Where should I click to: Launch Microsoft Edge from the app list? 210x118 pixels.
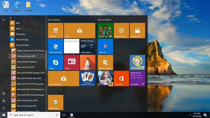(27, 39)
